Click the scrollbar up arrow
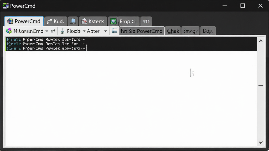Screen dimensions: 269x151 click(261, 41)
